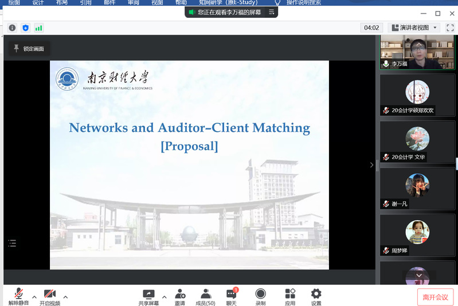
Task: Select participant 谢一凡 video thumbnail
Action: coord(417,188)
